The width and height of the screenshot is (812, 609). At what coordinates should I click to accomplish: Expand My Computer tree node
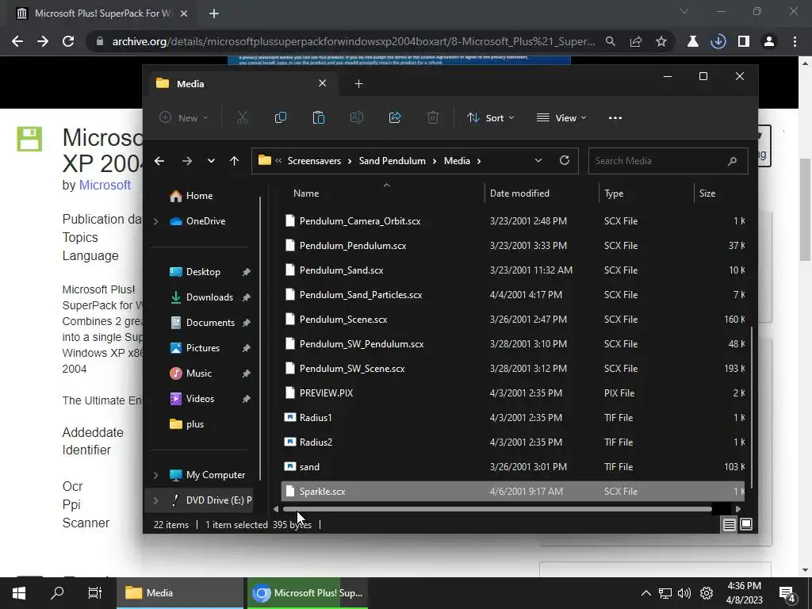click(x=156, y=475)
